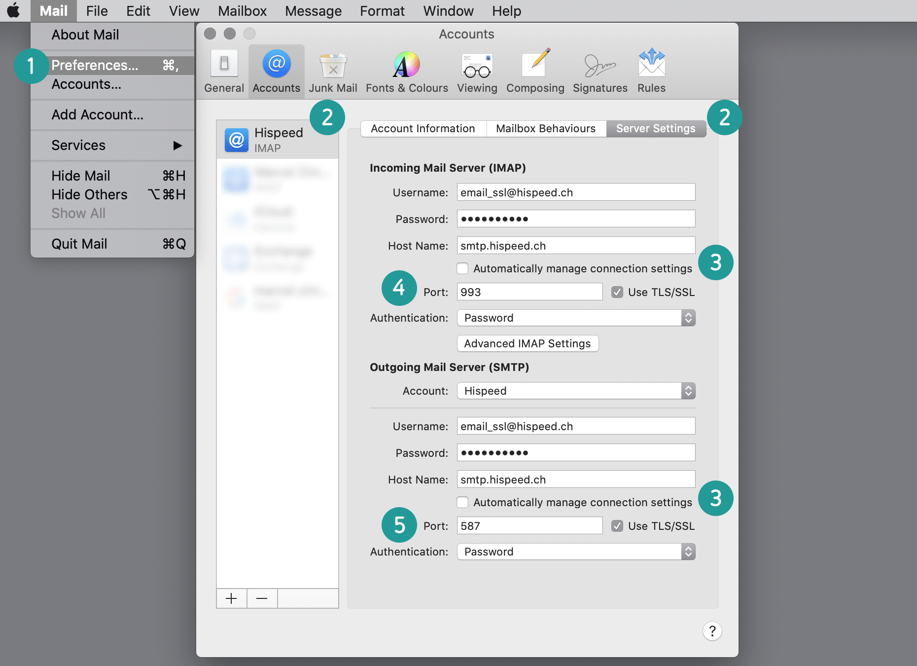This screenshot has width=917, height=666.
Task: Choose Preferences… from Mail menu
Action: (x=112, y=65)
